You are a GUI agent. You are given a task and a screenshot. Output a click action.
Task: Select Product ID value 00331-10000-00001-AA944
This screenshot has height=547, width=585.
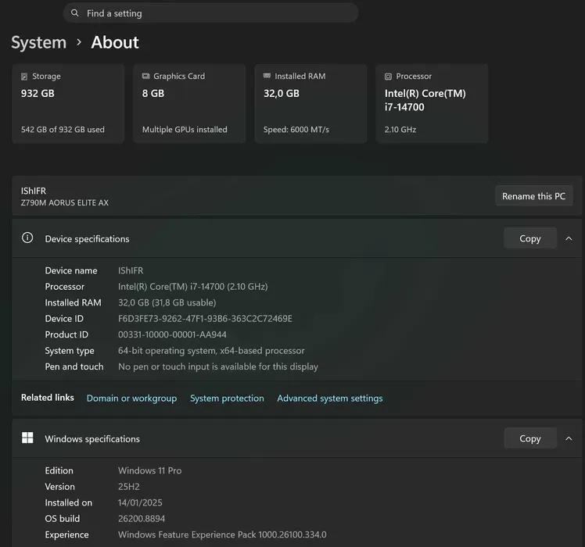click(172, 334)
